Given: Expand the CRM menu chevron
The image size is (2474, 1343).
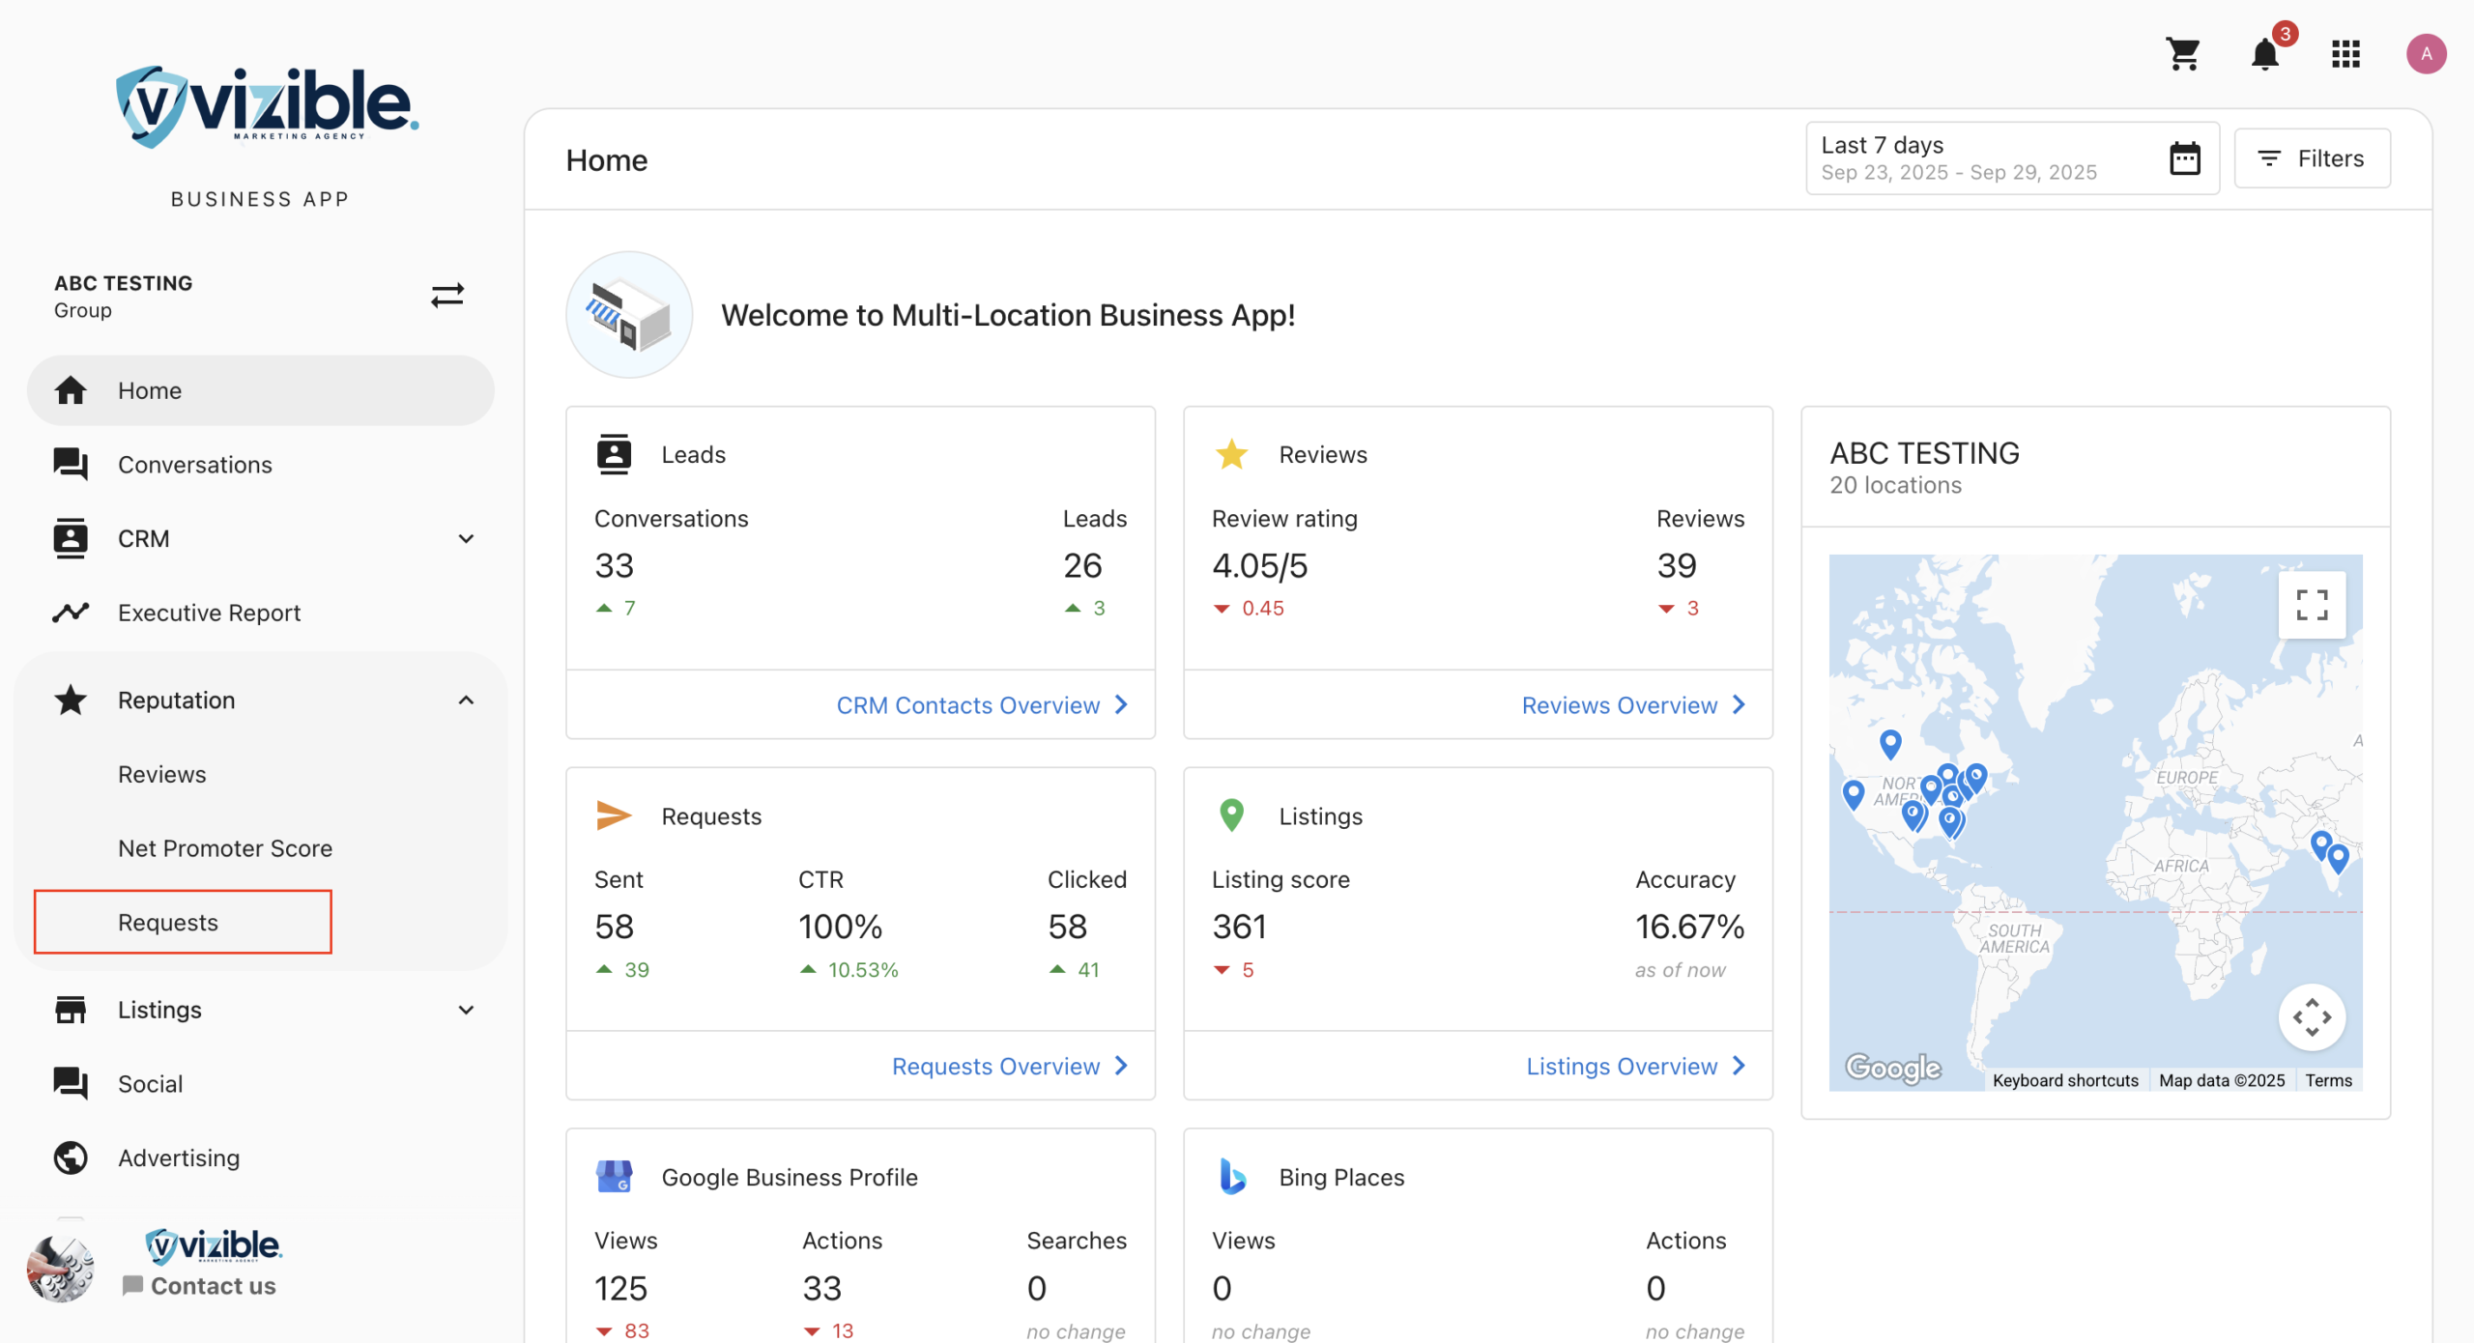Looking at the screenshot, I should (x=466, y=539).
